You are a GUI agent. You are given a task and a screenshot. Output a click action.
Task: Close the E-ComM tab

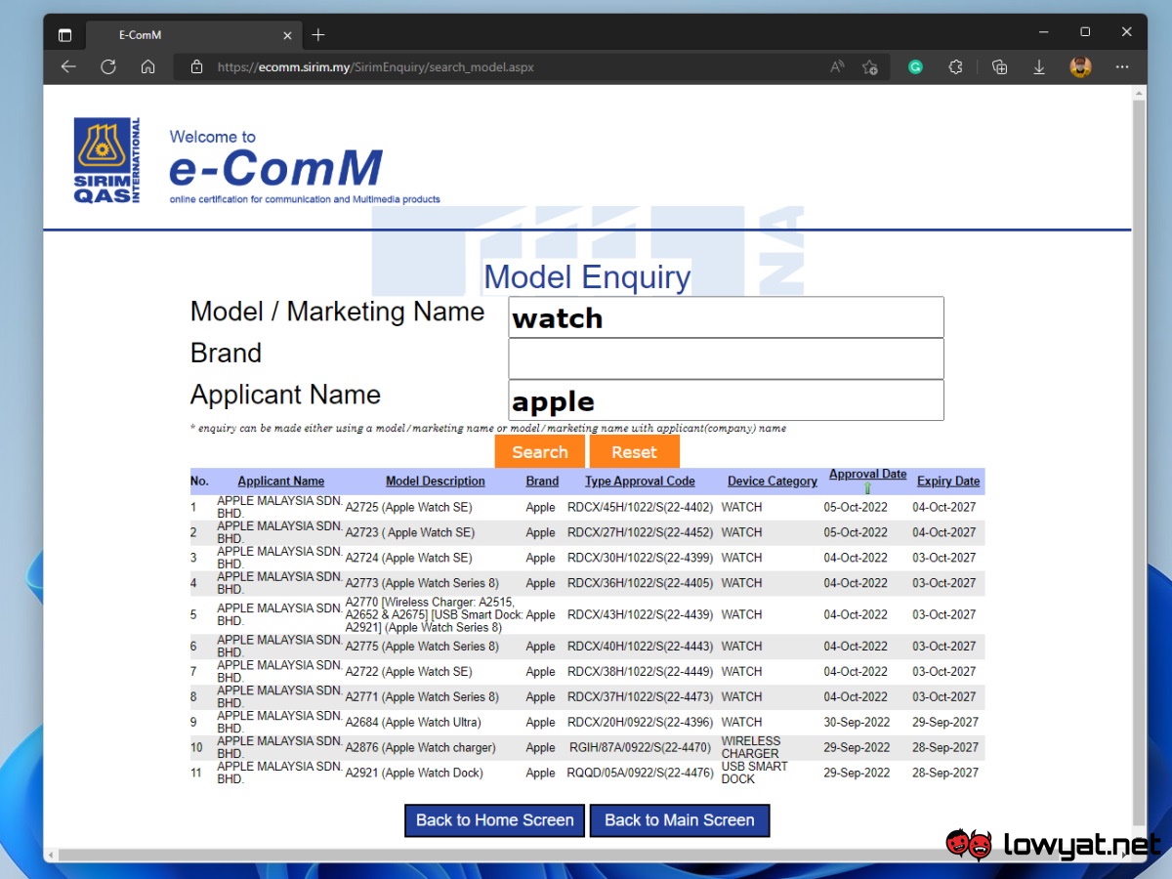tap(288, 35)
